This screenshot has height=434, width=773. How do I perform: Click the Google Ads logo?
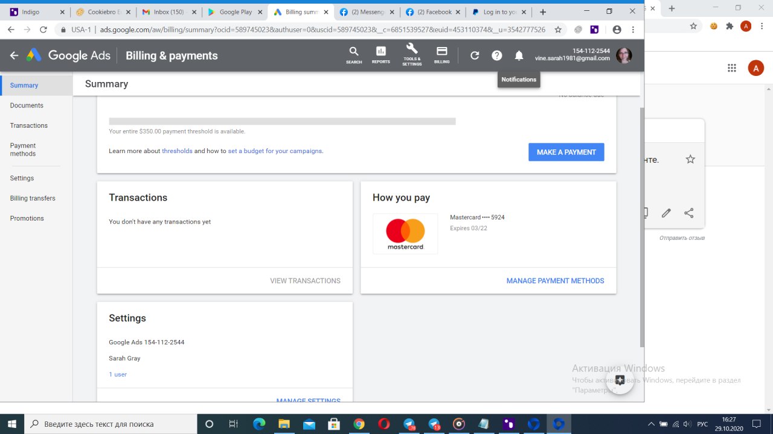pos(68,55)
